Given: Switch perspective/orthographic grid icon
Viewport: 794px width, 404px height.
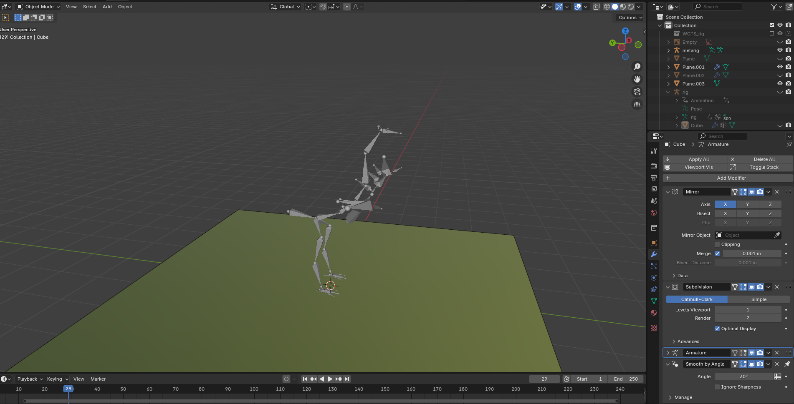Looking at the screenshot, I should (637, 105).
